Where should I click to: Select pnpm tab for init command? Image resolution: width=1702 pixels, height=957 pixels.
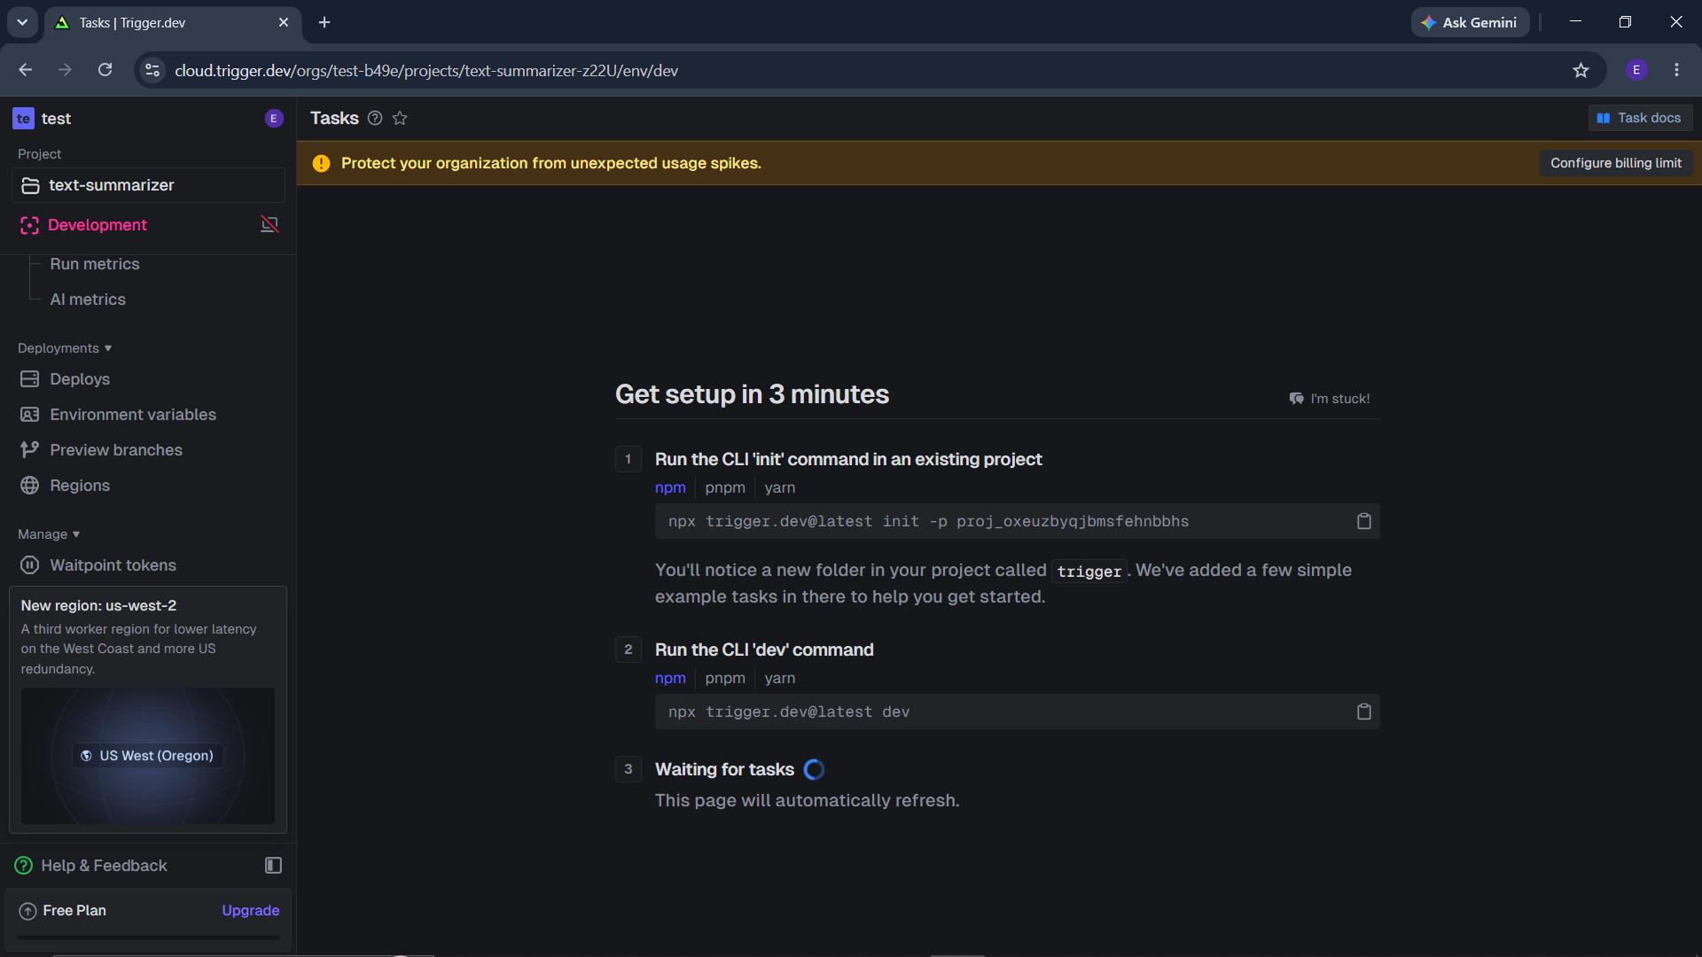[x=725, y=488]
